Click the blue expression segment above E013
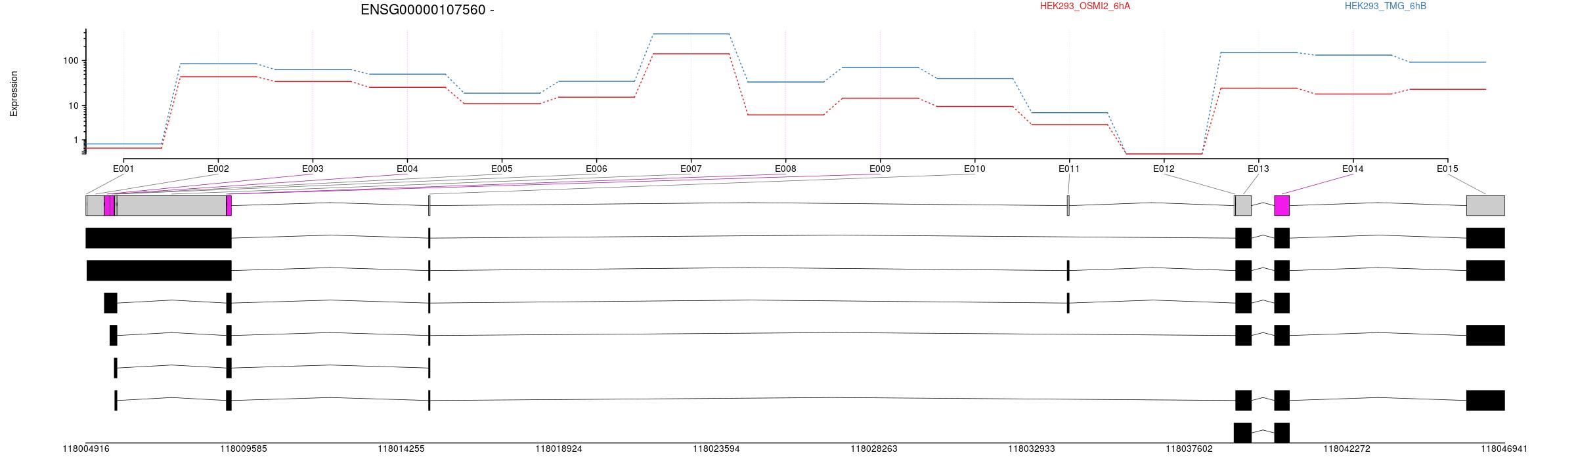The width and height of the screenshot is (1576, 459). [x=1258, y=52]
